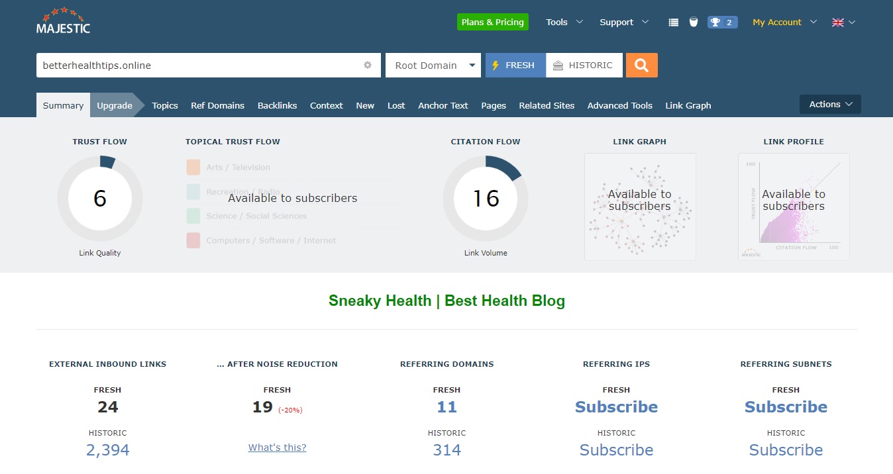Click the Citation Flow 16 gauge
This screenshot has width=893, height=474.
coord(486,198)
